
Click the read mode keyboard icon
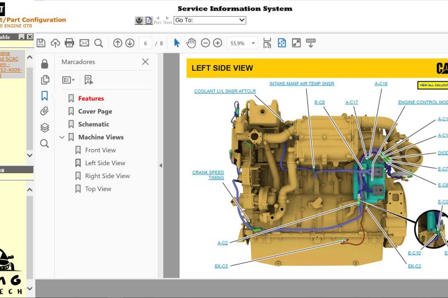click(310, 43)
